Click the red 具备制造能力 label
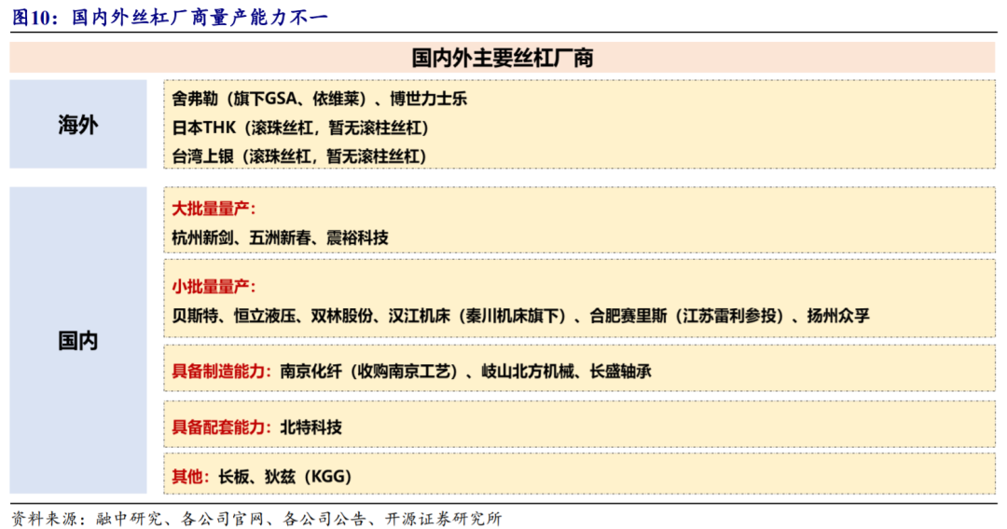The image size is (1007, 529). coord(221,371)
